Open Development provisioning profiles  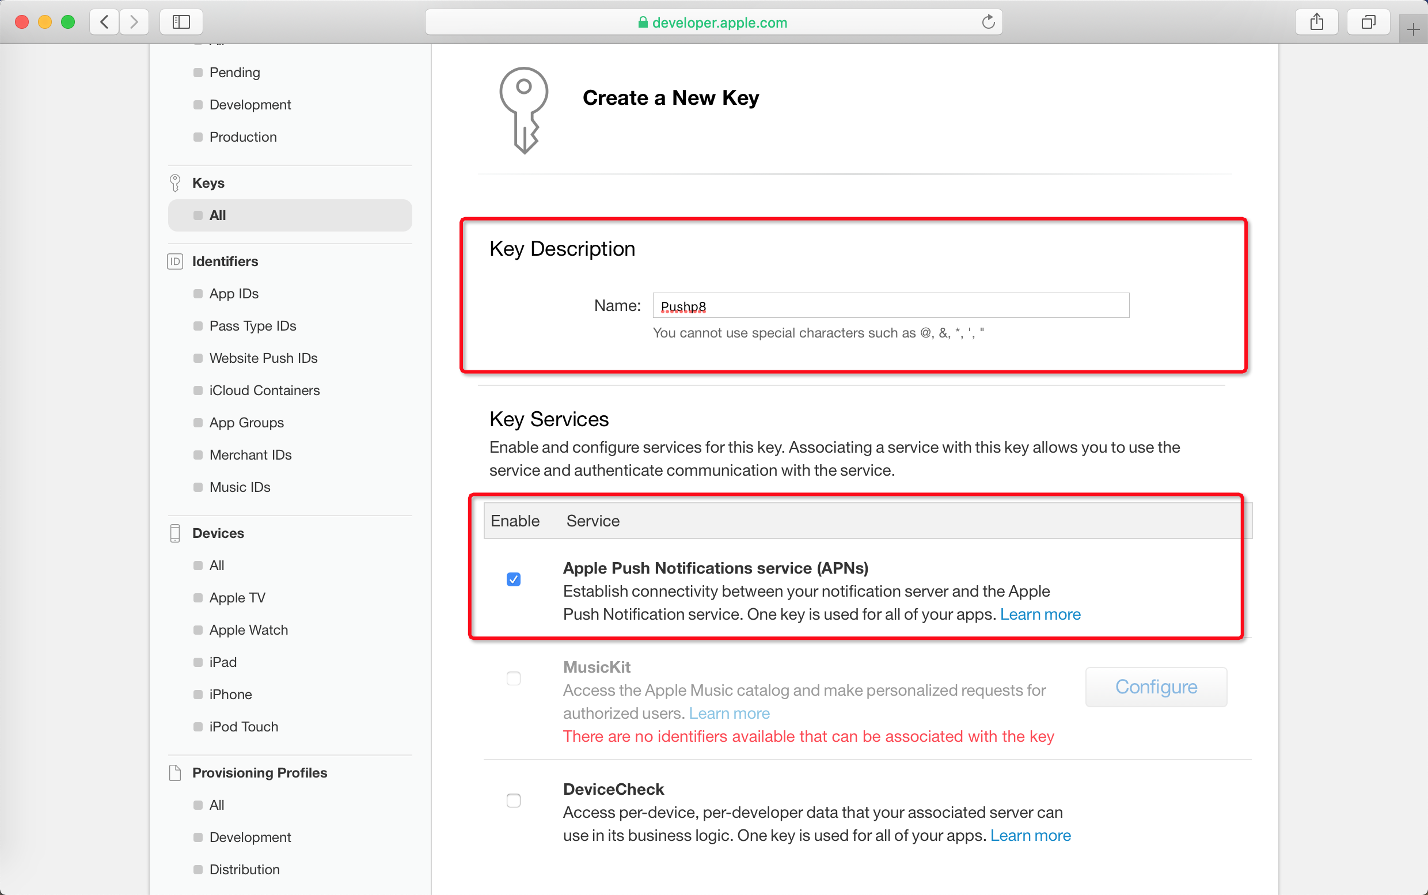pyautogui.click(x=250, y=837)
